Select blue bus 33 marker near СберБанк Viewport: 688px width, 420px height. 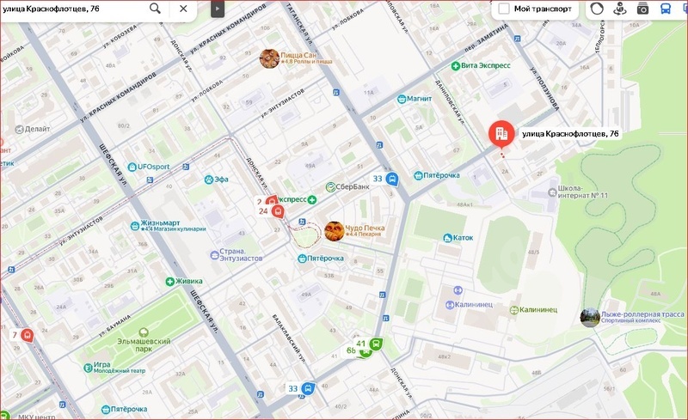[x=392, y=180]
